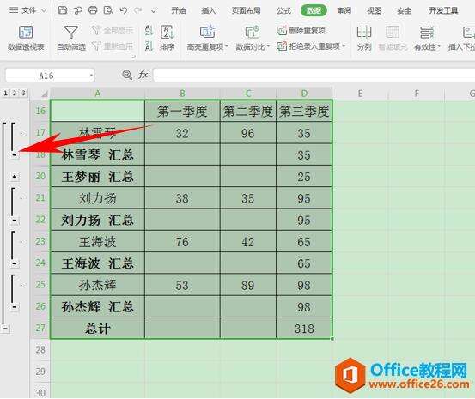The width and height of the screenshot is (475, 399).
Task: Collapse the 刘力扬 汇总 group
Action: pyautogui.click(x=15, y=220)
